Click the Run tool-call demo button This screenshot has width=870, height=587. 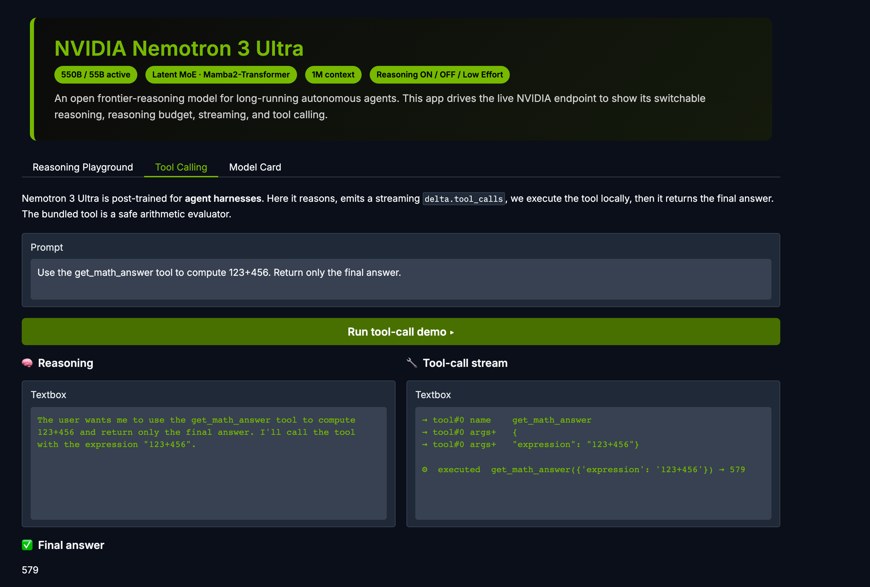point(401,332)
